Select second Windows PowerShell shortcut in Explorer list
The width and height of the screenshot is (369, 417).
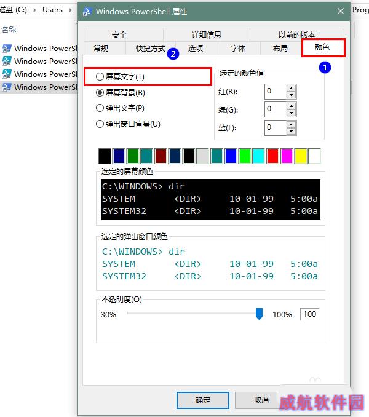40,61
